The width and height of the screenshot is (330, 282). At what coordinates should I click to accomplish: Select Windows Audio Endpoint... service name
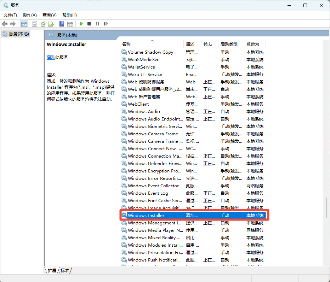155,119
